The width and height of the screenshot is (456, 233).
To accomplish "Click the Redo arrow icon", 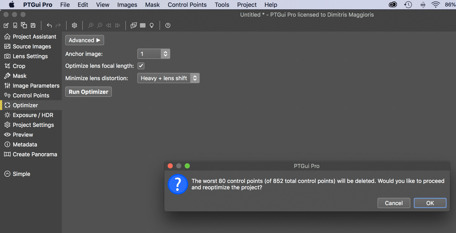I will [58, 25].
